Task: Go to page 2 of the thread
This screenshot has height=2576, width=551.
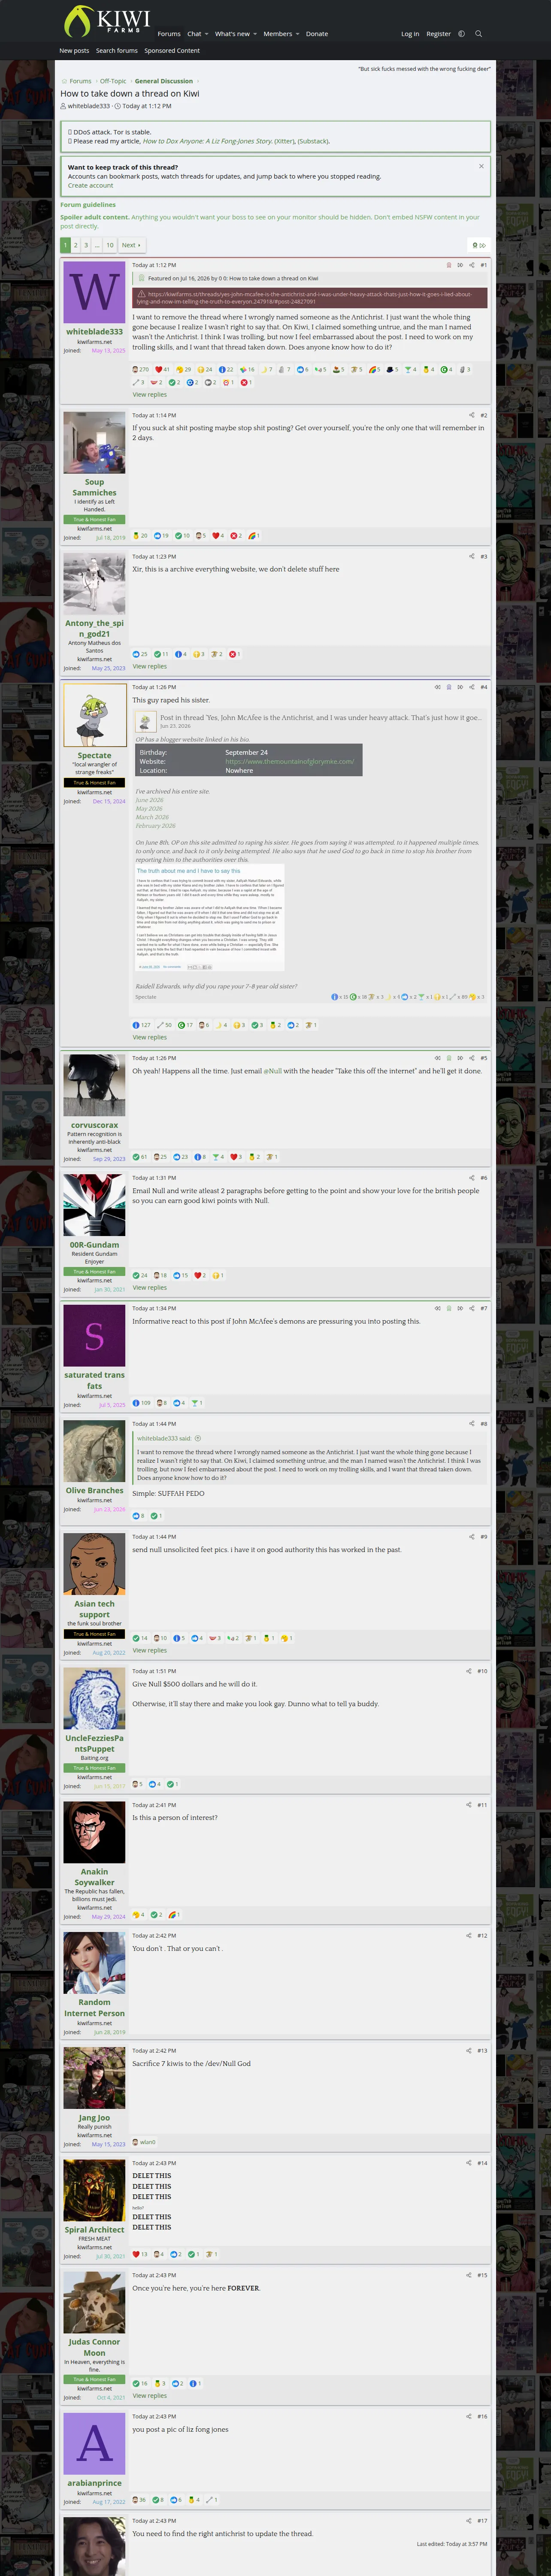Action: click(x=76, y=245)
